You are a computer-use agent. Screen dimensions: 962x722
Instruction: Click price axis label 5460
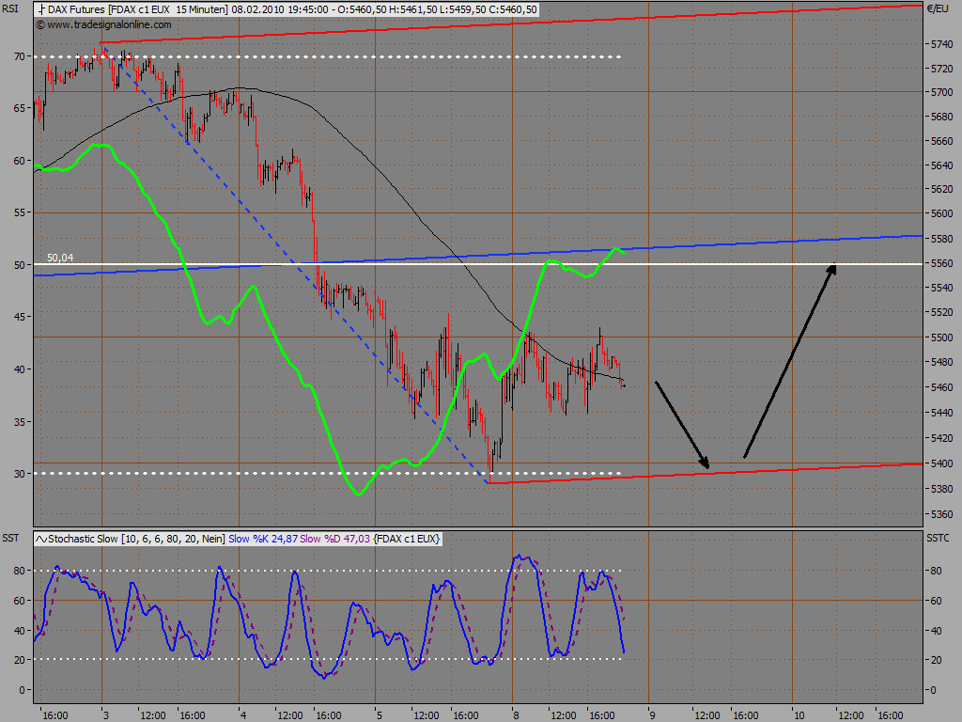click(941, 387)
